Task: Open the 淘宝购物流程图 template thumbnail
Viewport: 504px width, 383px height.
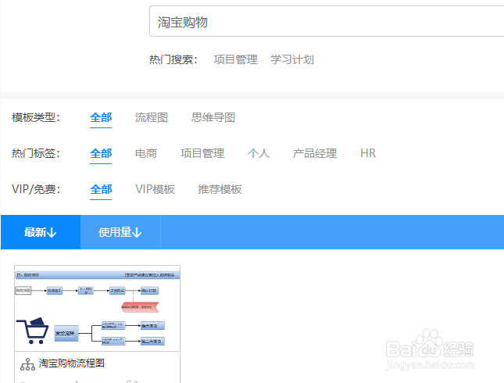Action: pyautogui.click(x=97, y=308)
